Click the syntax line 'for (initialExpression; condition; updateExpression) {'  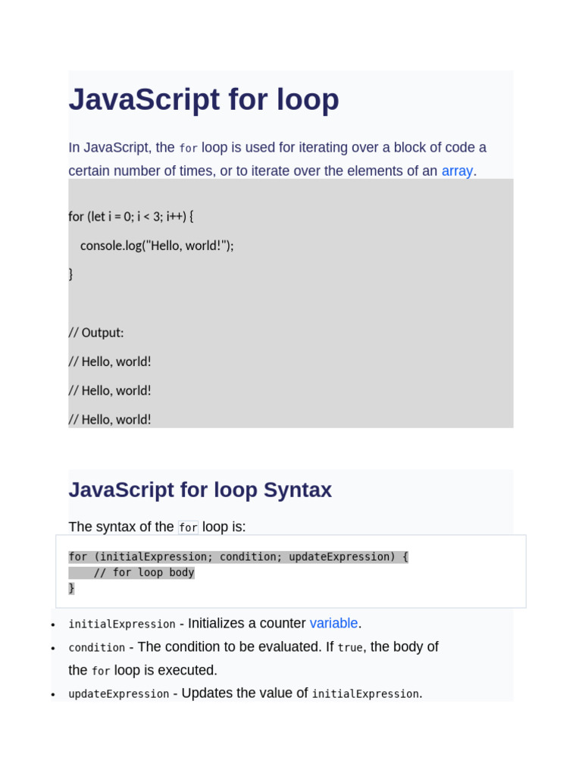(239, 557)
